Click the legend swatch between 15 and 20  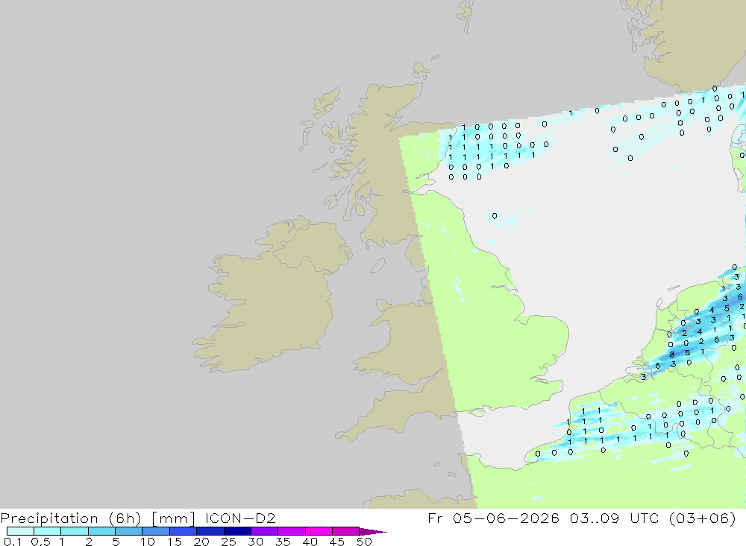[x=184, y=531]
